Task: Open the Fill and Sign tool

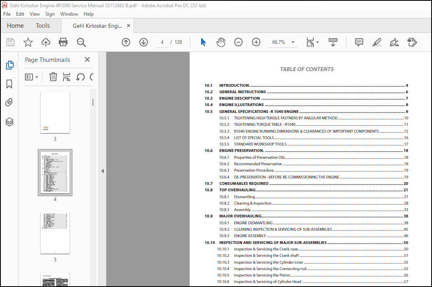Action: coord(394,42)
